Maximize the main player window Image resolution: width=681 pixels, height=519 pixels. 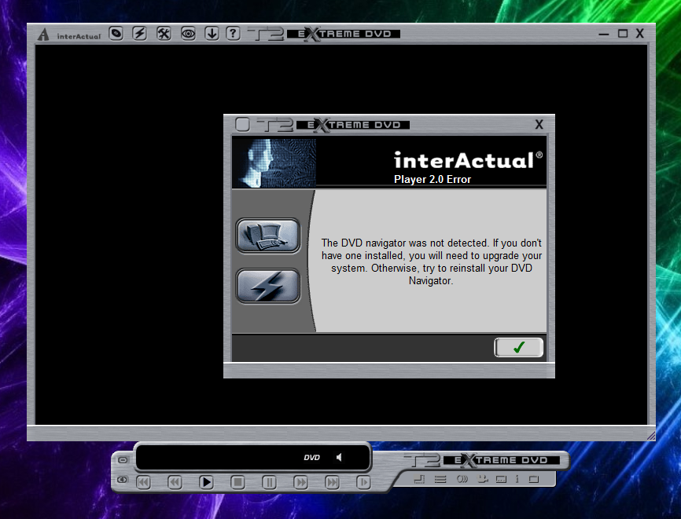(x=623, y=34)
